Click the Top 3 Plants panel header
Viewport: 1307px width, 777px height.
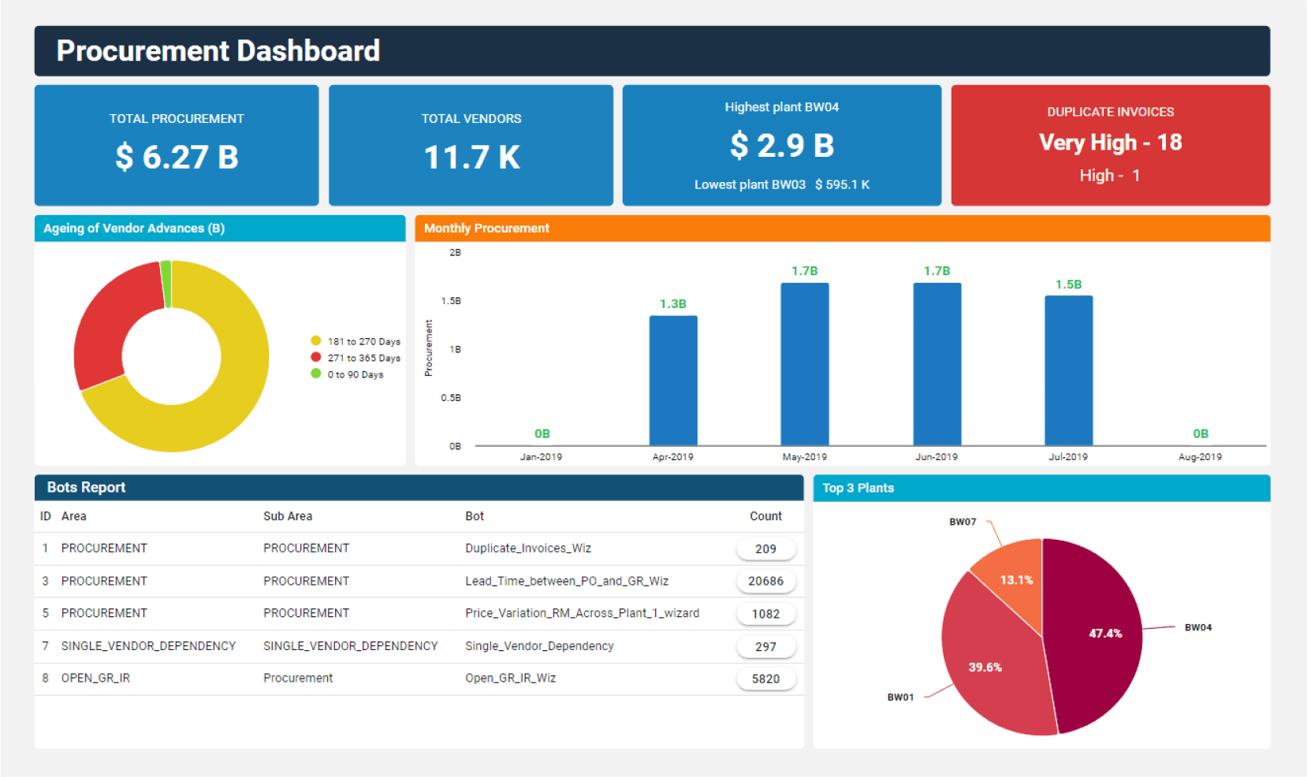click(x=1042, y=488)
